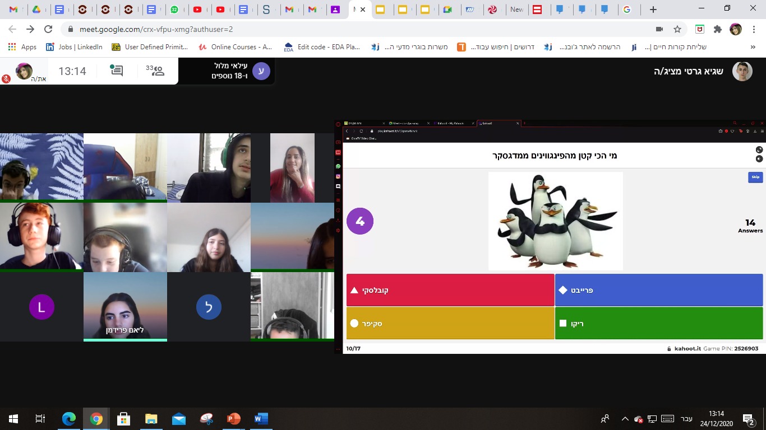Click the penguins image in the presentation

555,221
